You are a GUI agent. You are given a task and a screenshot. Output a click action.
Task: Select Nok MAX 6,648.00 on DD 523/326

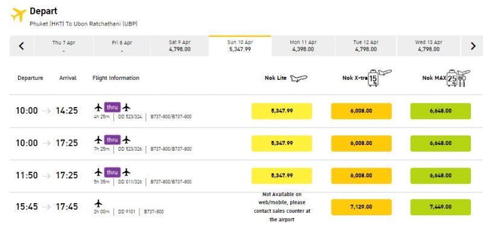tap(441, 143)
